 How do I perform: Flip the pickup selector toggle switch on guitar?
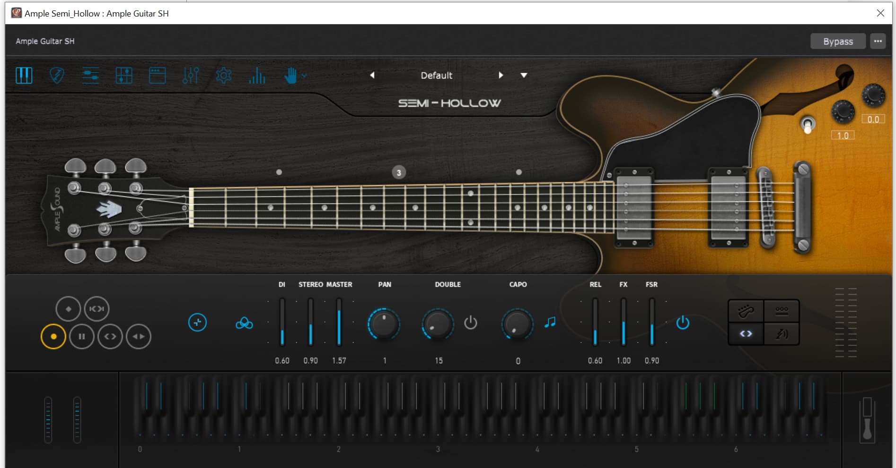[x=808, y=125]
